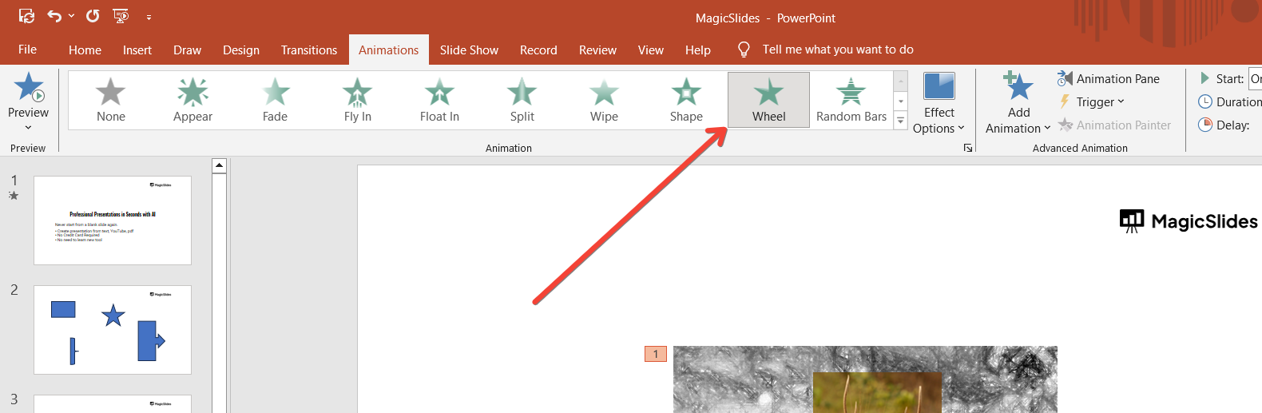This screenshot has height=413, width=1262.
Task: Apply the Split animation
Action: [522, 100]
